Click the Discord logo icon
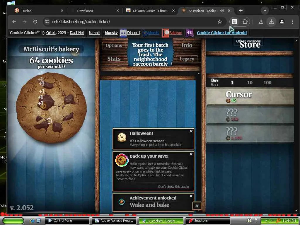This screenshot has width=300, height=225. [123, 33]
